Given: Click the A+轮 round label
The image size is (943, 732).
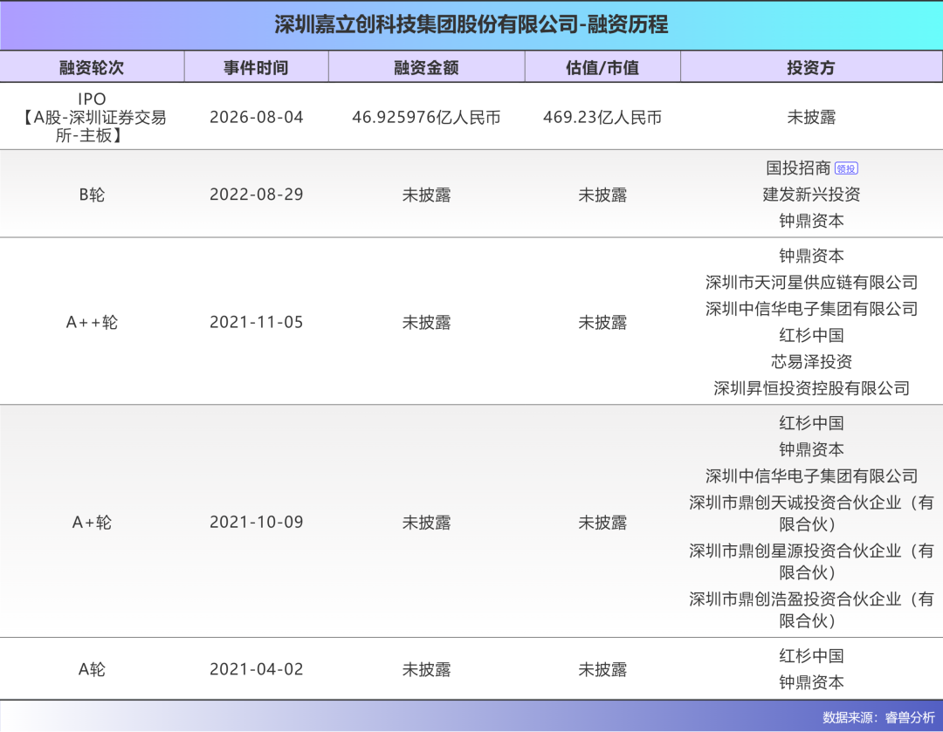Looking at the screenshot, I should [92, 523].
